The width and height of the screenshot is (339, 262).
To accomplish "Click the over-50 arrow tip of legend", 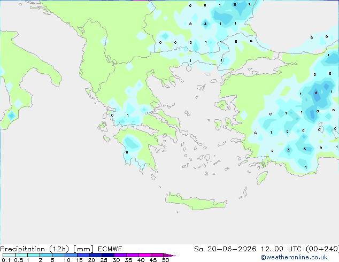I will point(169,255).
